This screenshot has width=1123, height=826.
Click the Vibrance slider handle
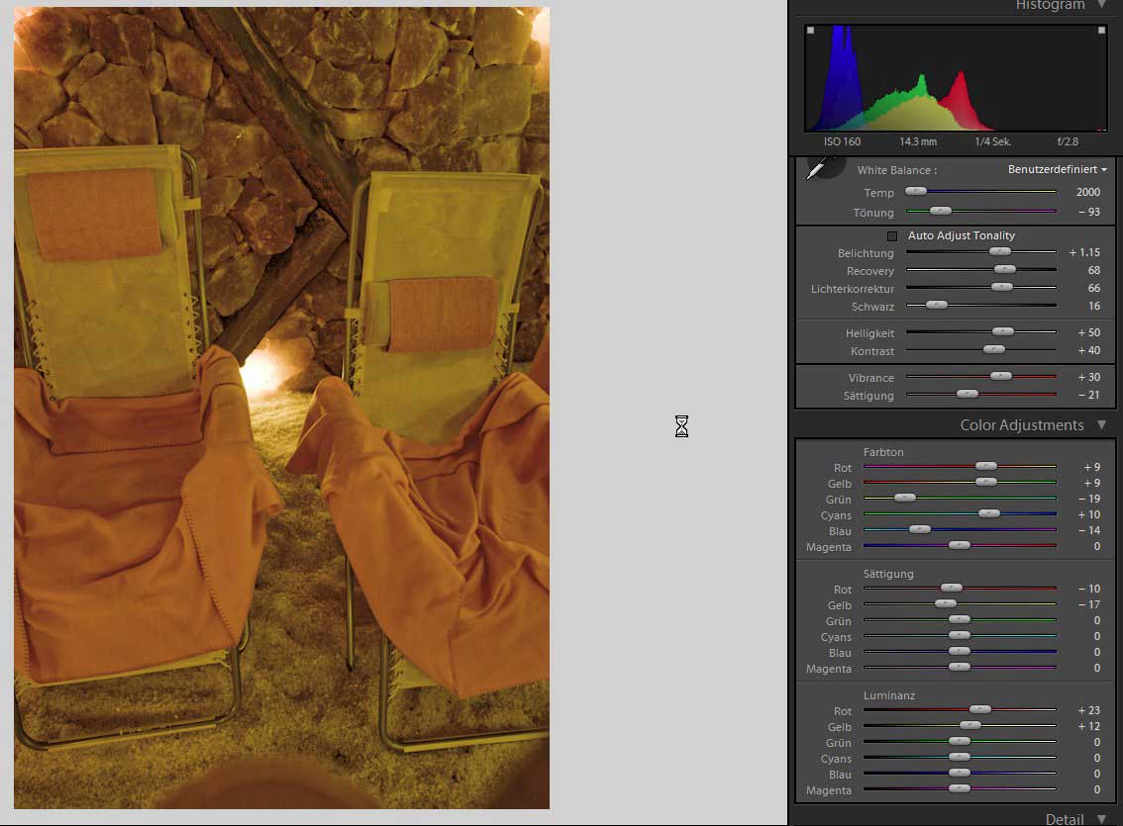1001,377
